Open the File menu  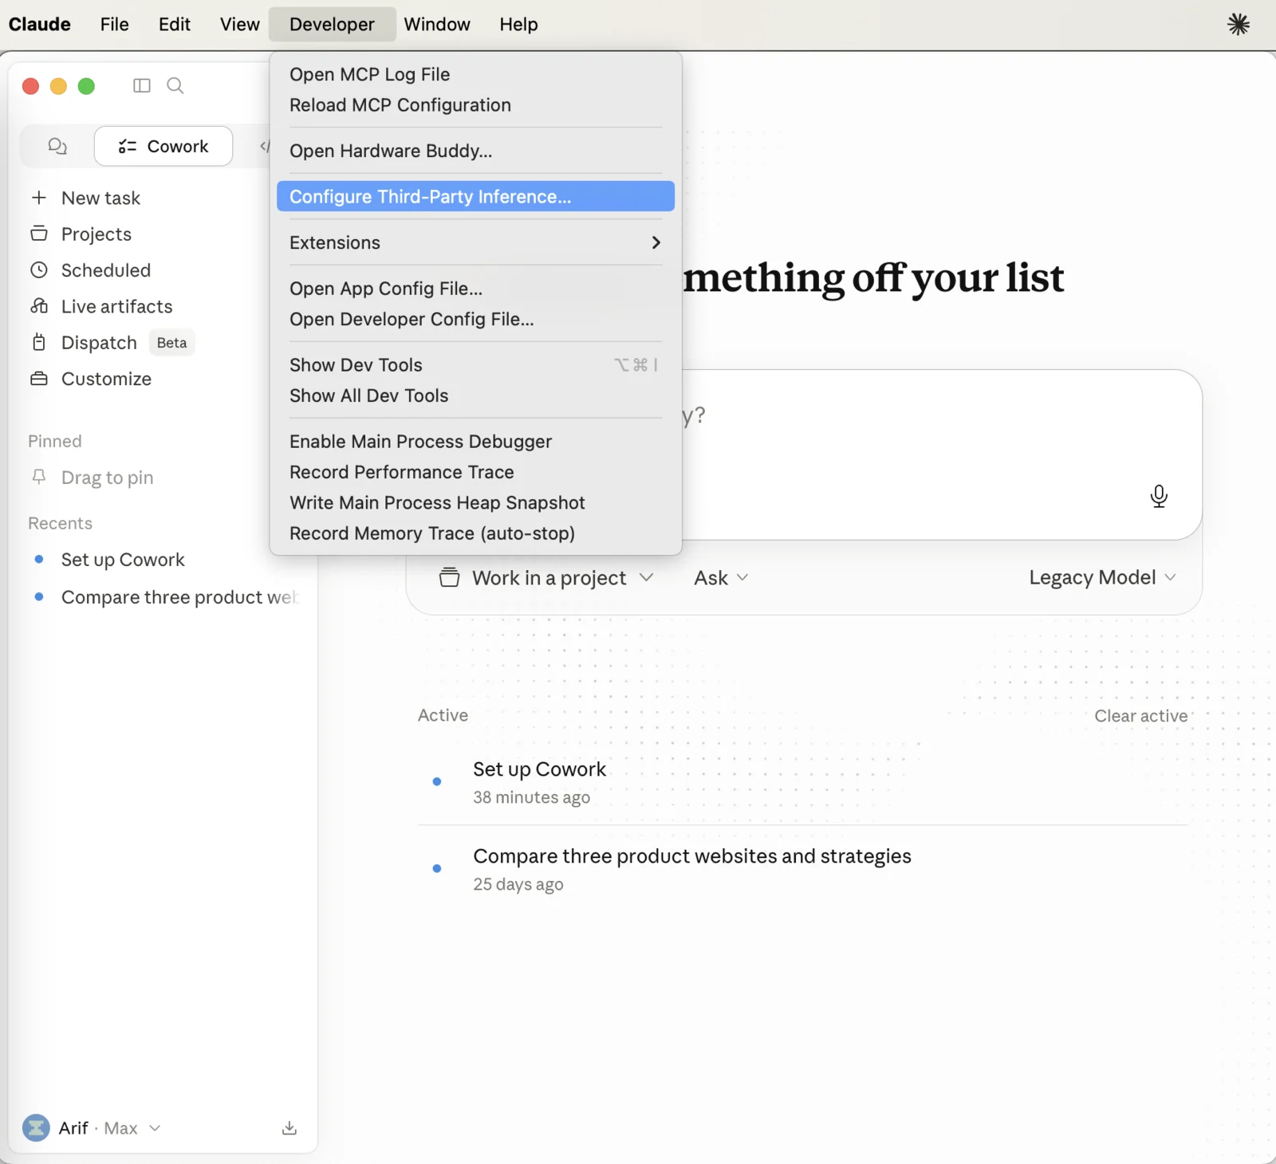[114, 24]
